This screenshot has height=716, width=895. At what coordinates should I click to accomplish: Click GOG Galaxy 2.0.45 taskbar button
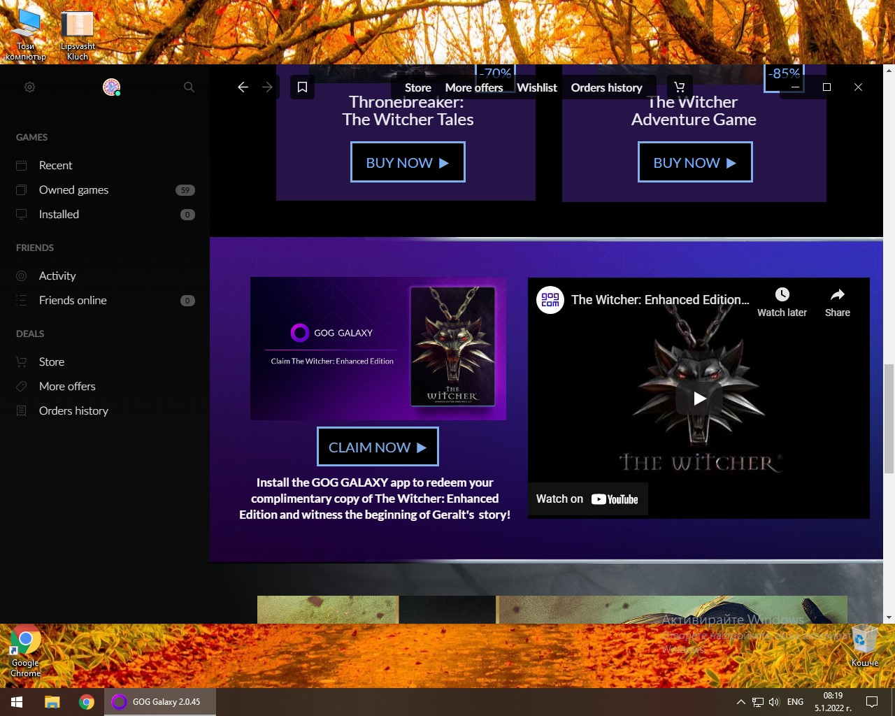[x=160, y=702]
